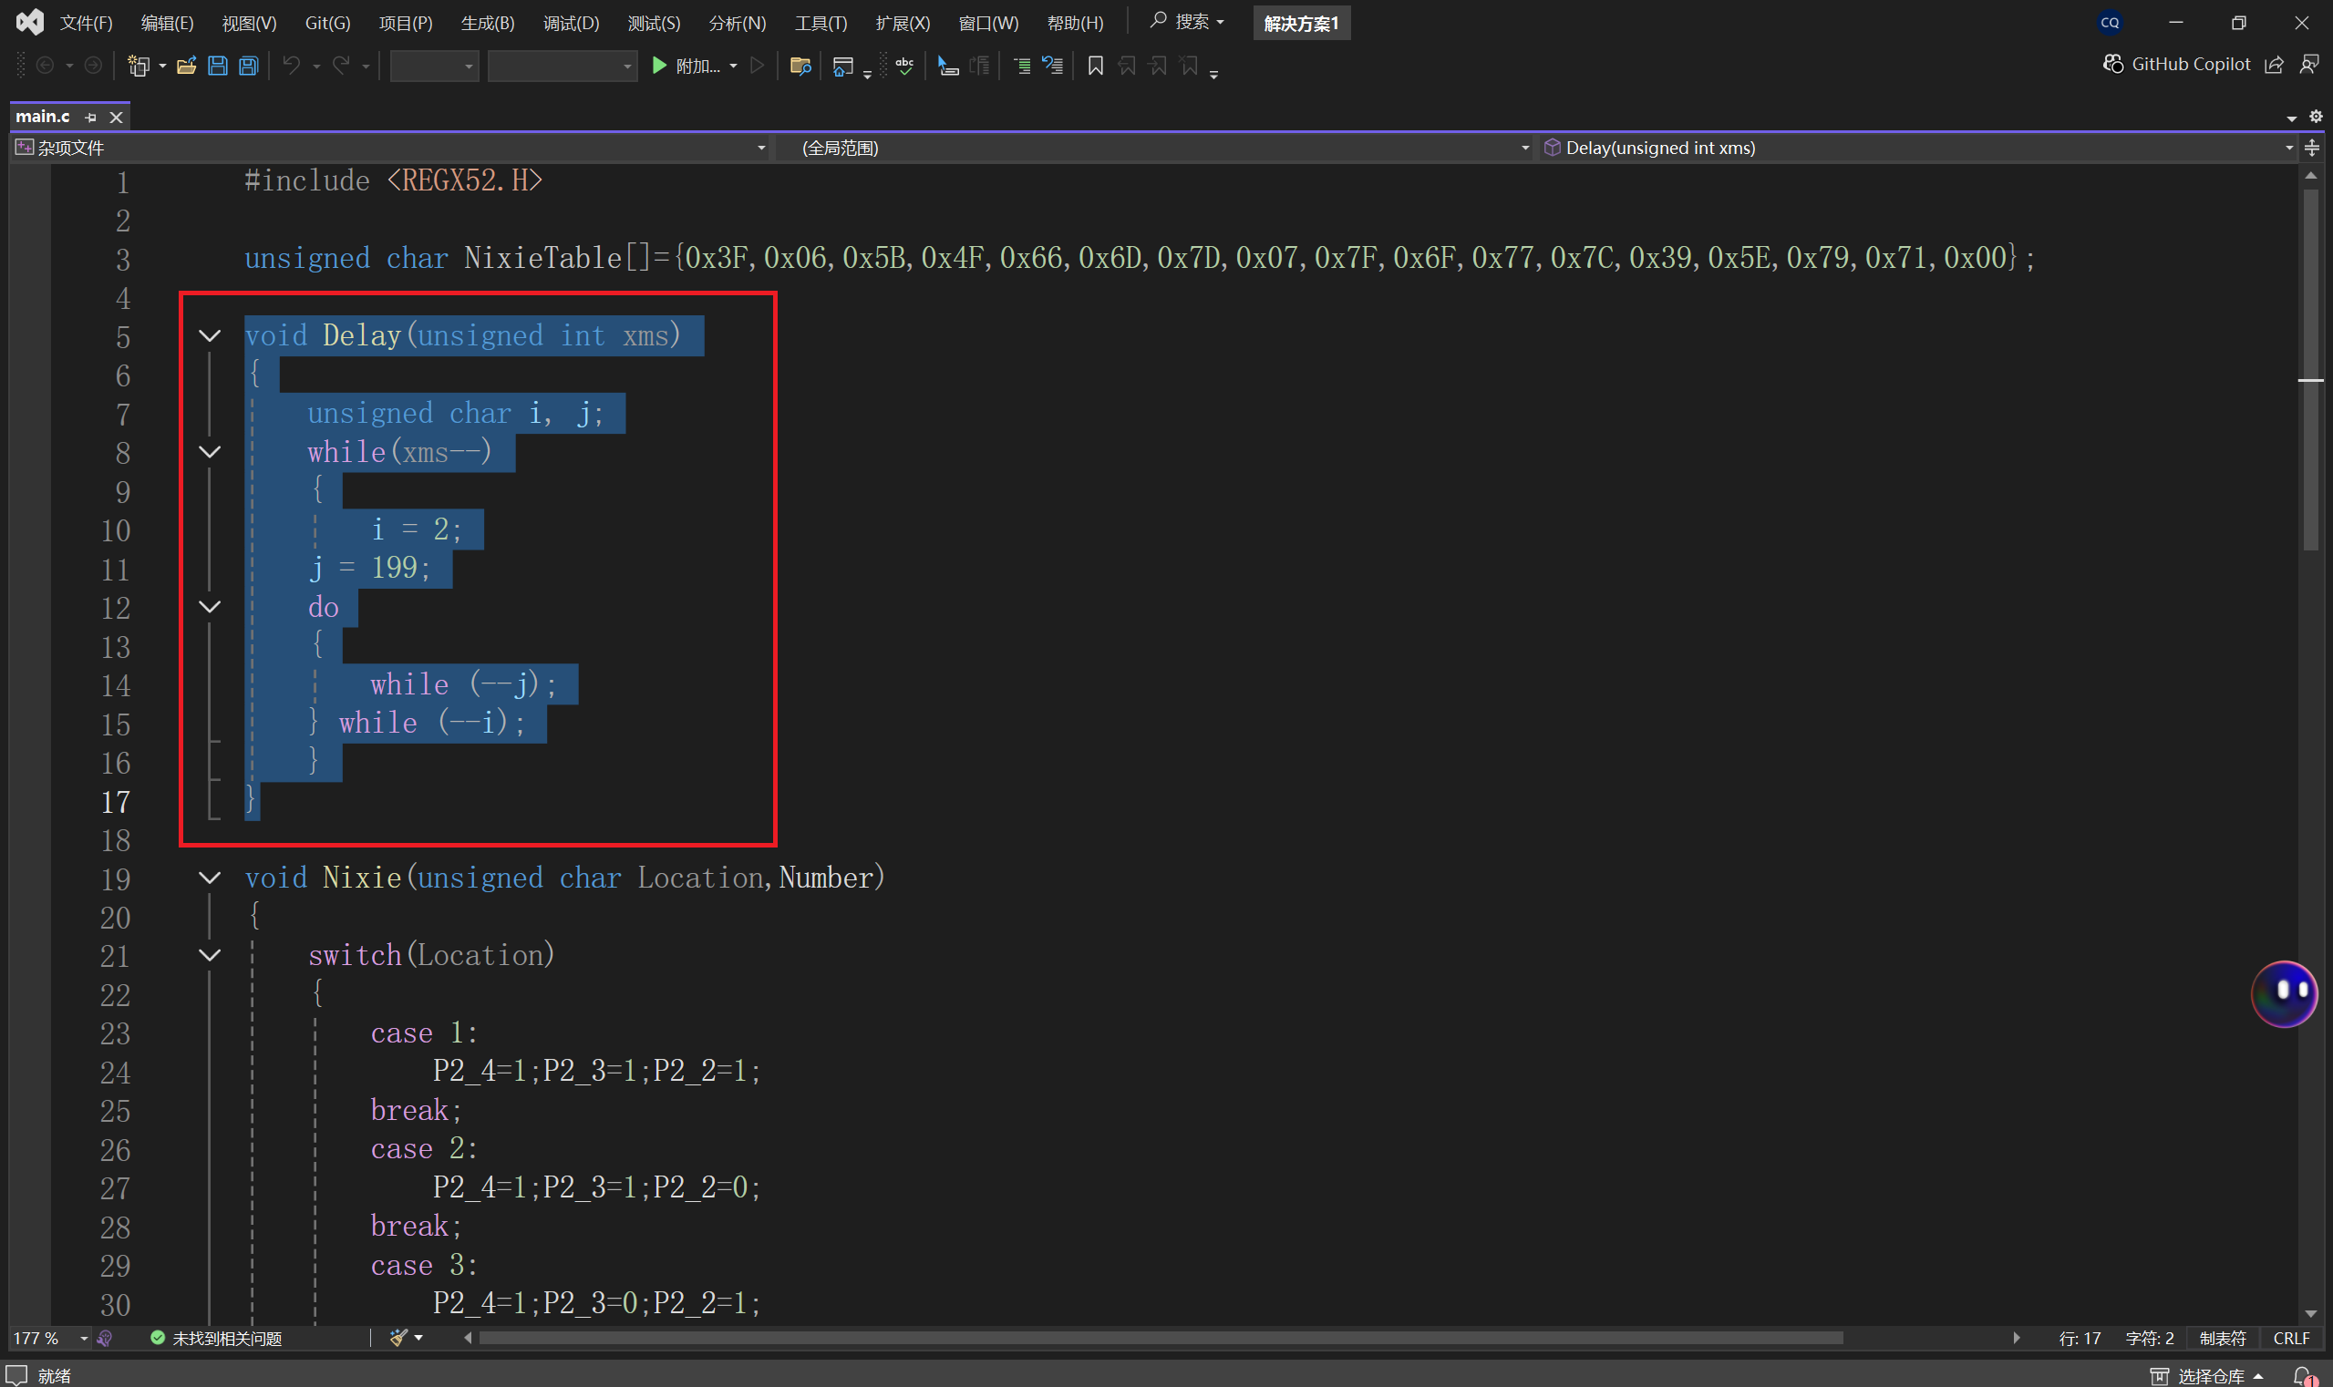Toggle the pin on main.c tab
The height and width of the screenshot is (1387, 2333).
(x=90, y=117)
